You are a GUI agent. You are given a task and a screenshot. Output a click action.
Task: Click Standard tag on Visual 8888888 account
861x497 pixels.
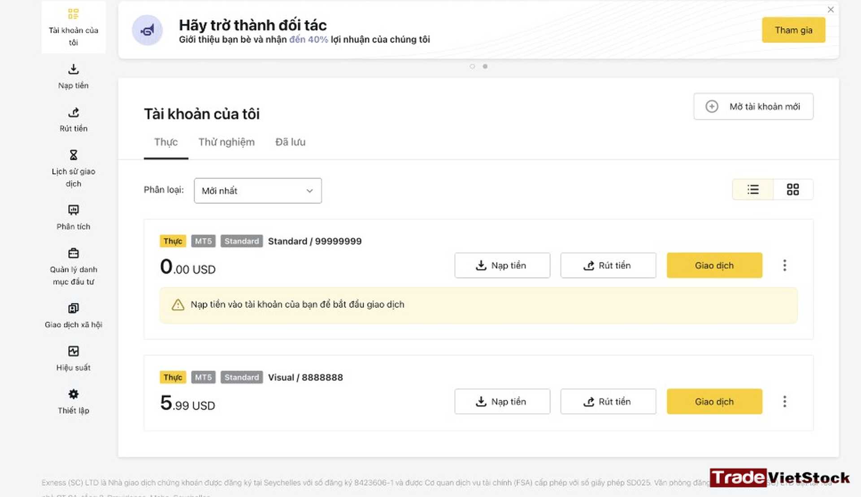(242, 377)
